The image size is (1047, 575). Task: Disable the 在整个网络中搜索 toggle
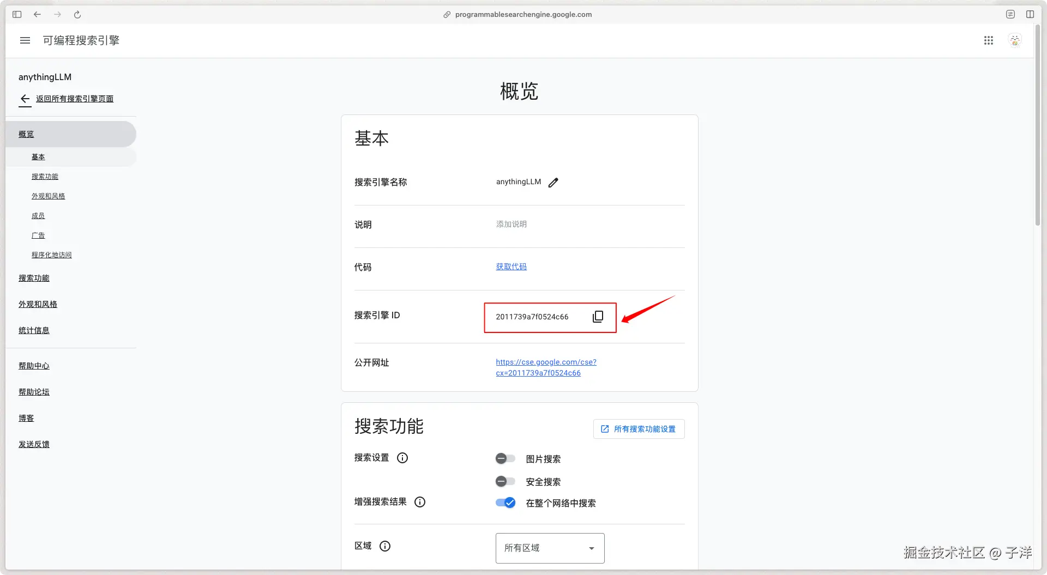pyautogui.click(x=505, y=503)
